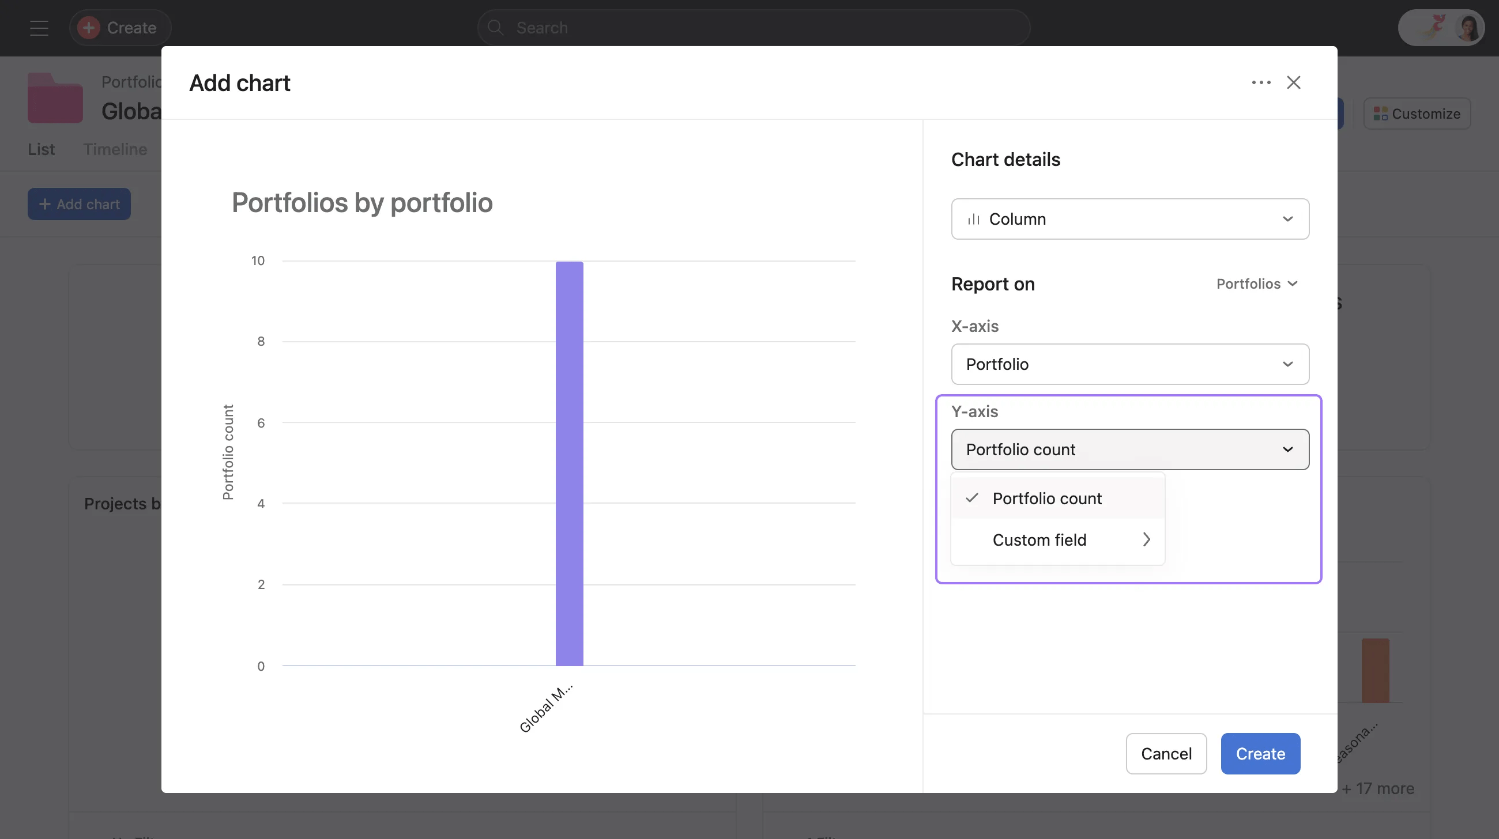Click the purple Global M... chart bar
Screen dimensions: 1499x839
(569, 463)
